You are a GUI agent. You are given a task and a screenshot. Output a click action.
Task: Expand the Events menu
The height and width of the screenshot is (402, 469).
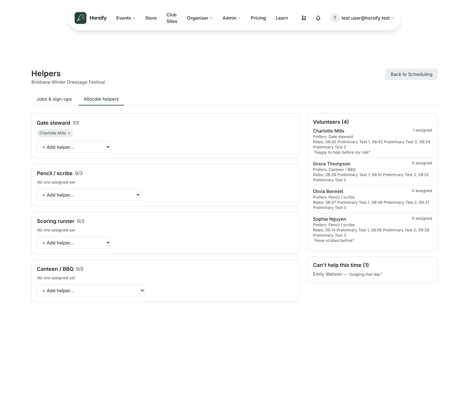pos(126,18)
